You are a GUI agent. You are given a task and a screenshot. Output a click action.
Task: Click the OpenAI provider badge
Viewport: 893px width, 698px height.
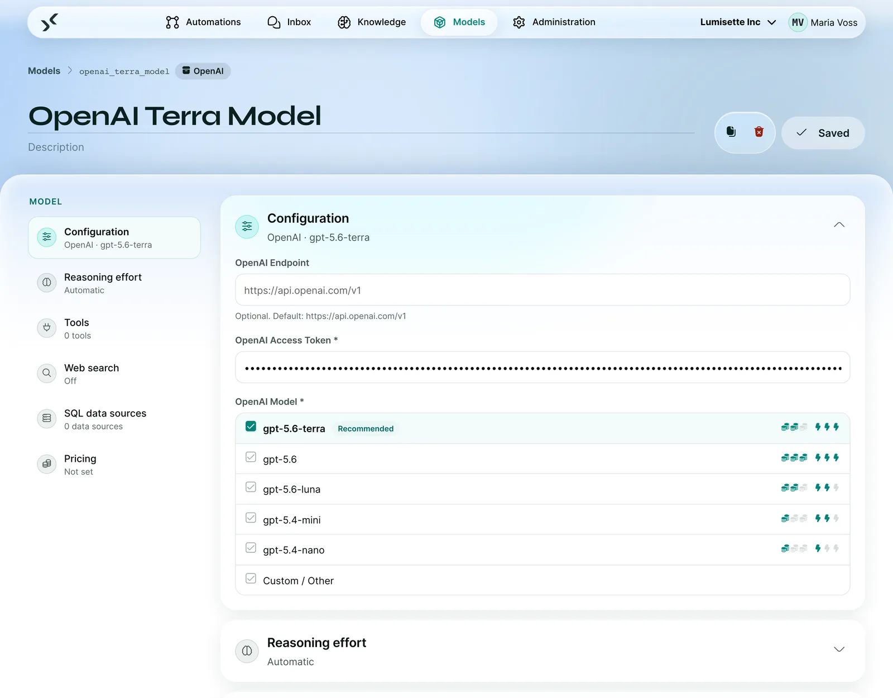tap(203, 71)
